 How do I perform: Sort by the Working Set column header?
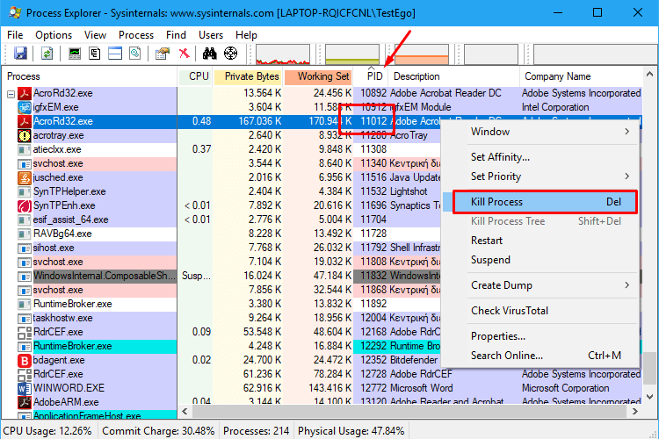point(318,76)
